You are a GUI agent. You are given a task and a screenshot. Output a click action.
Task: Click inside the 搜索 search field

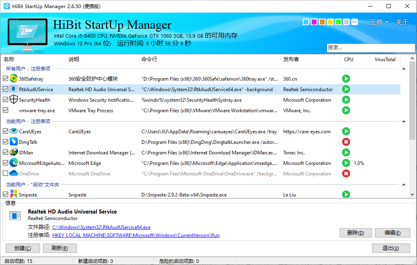pyautogui.click(x=370, y=48)
